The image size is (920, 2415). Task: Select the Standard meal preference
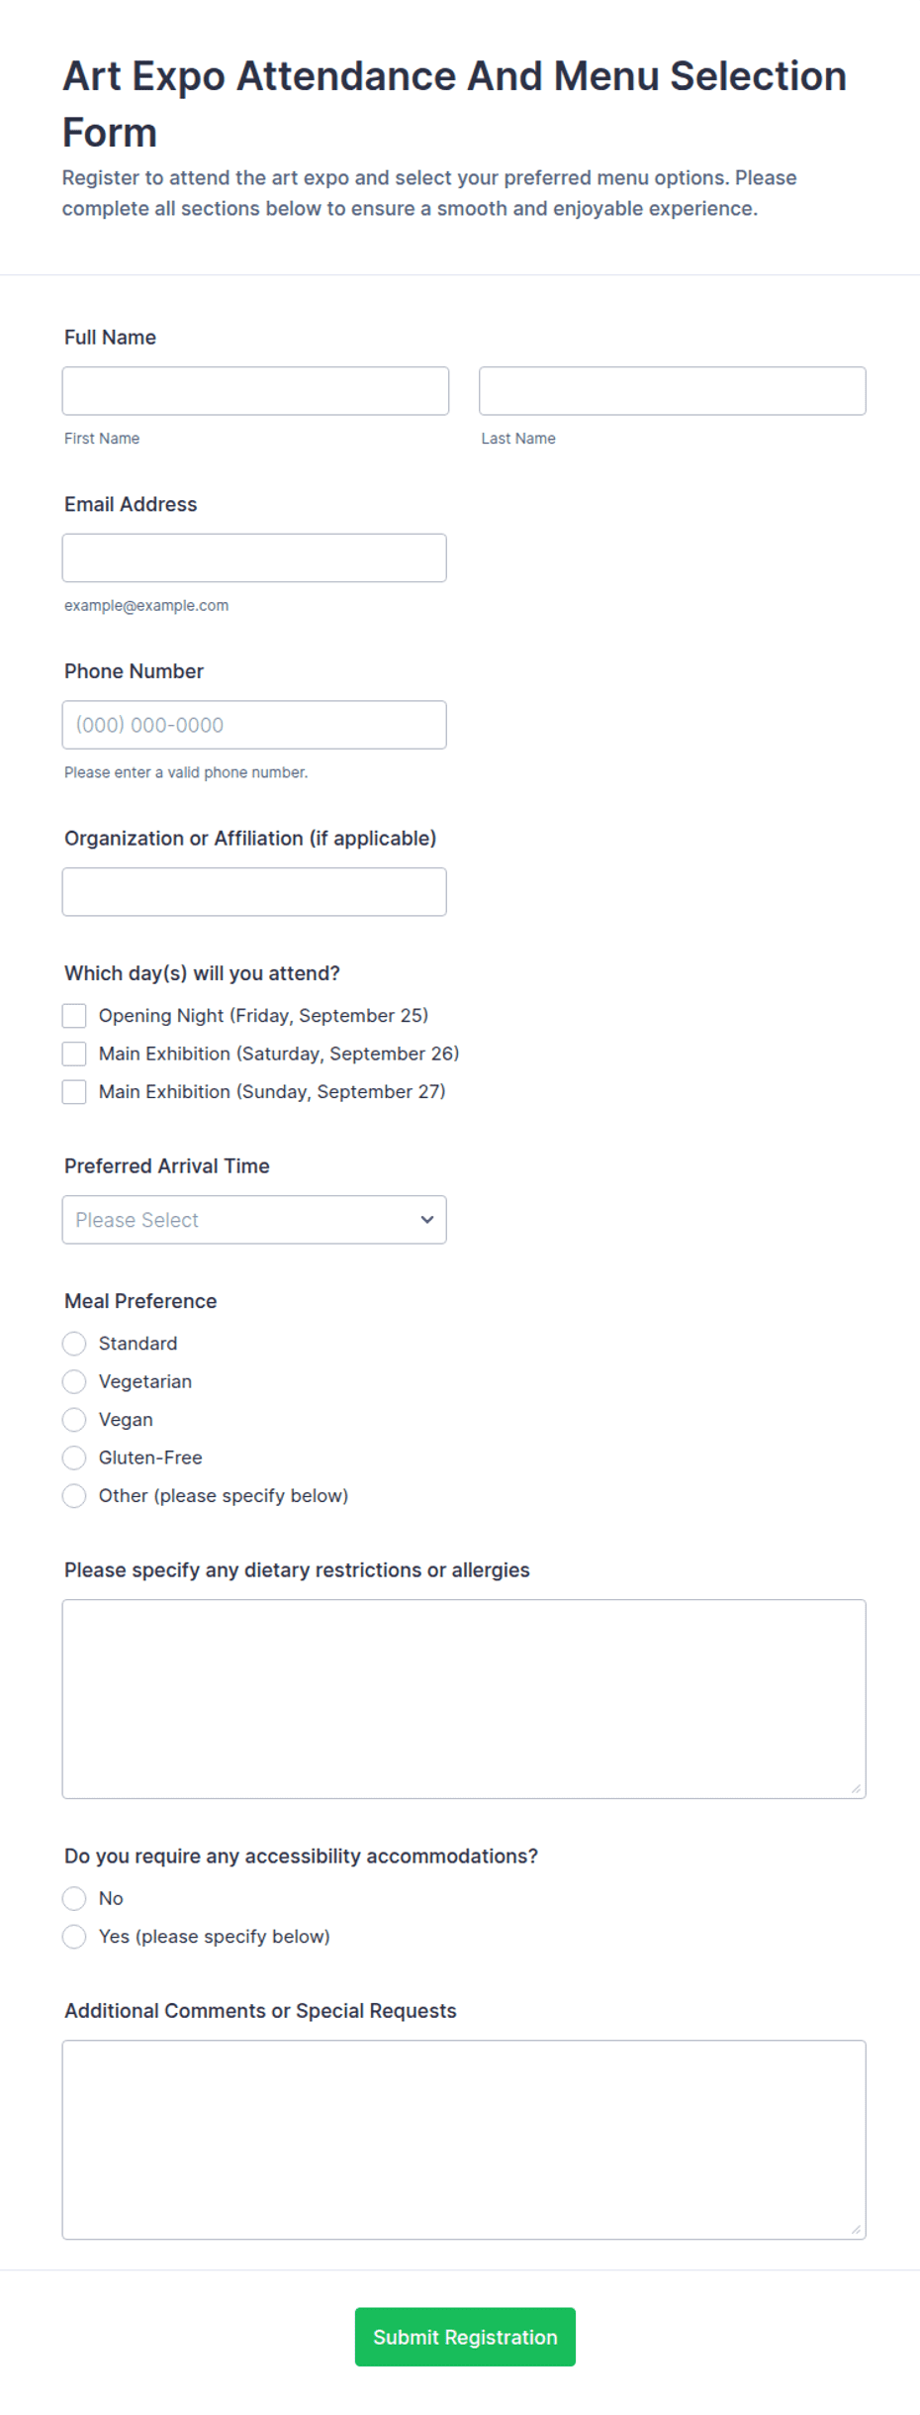(x=74, y=1344)
